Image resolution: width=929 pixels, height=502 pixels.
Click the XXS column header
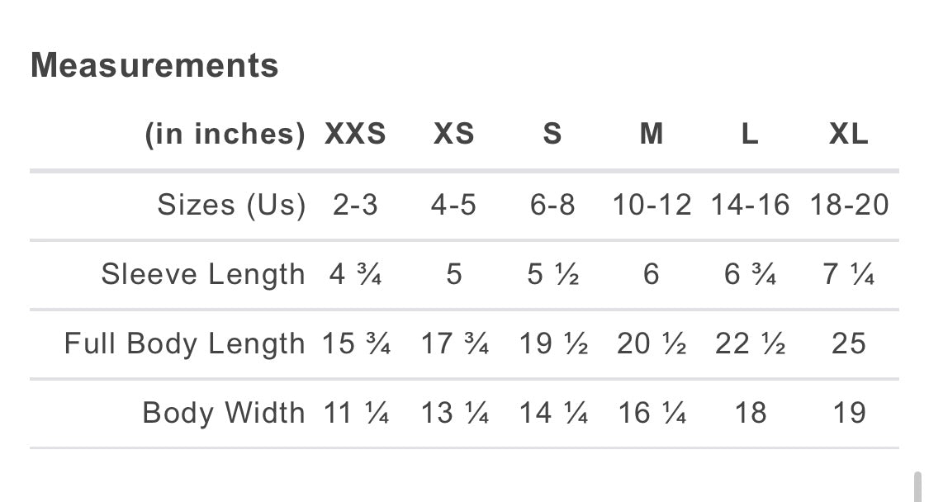coord(355,134)
